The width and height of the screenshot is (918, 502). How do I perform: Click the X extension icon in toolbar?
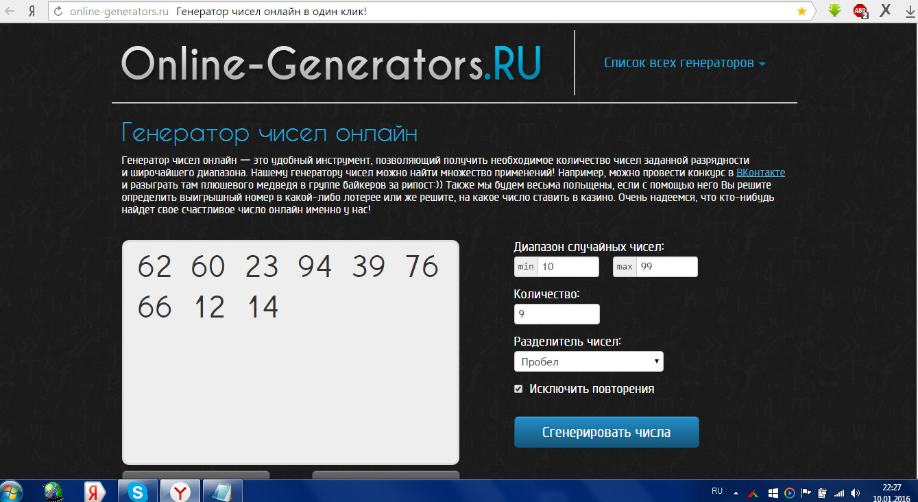point(885,11)
